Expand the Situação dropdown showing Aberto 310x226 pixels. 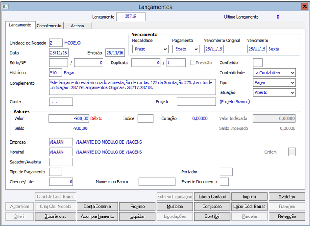click(274, 92)
